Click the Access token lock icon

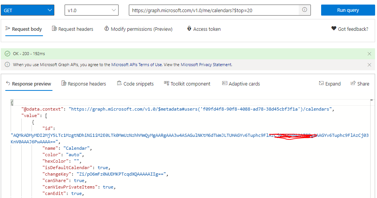pos(189,29)
